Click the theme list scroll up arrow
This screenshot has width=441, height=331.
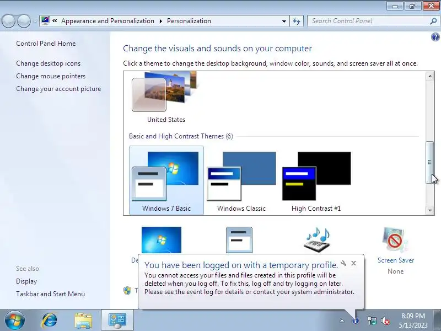430,76
